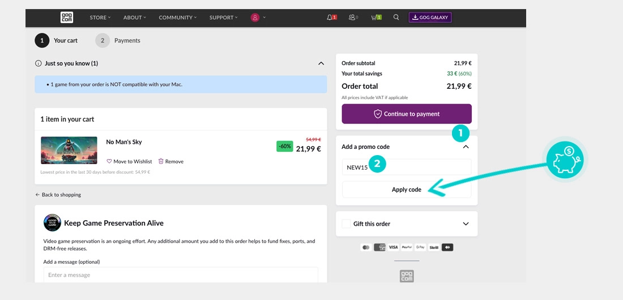This screenshot has width=623, height=300.
Task: Collapse the Add a promo code panel
Action: point(466,147)
